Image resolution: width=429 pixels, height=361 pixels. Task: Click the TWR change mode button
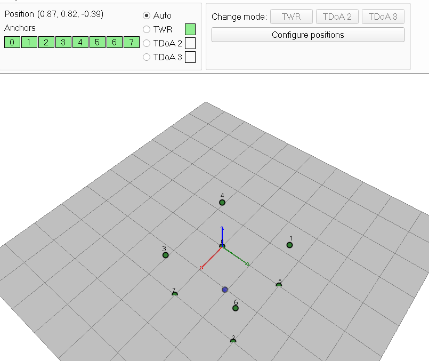[291, 17]
